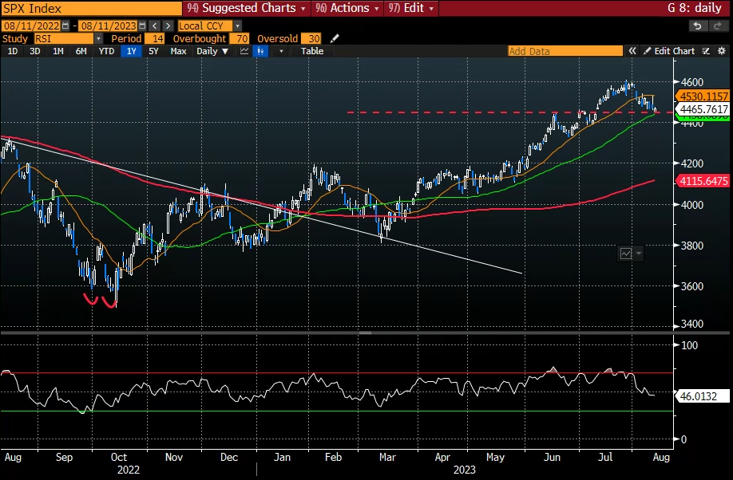Select the 1M time range
Screen dimensions: 733x480
58,51
